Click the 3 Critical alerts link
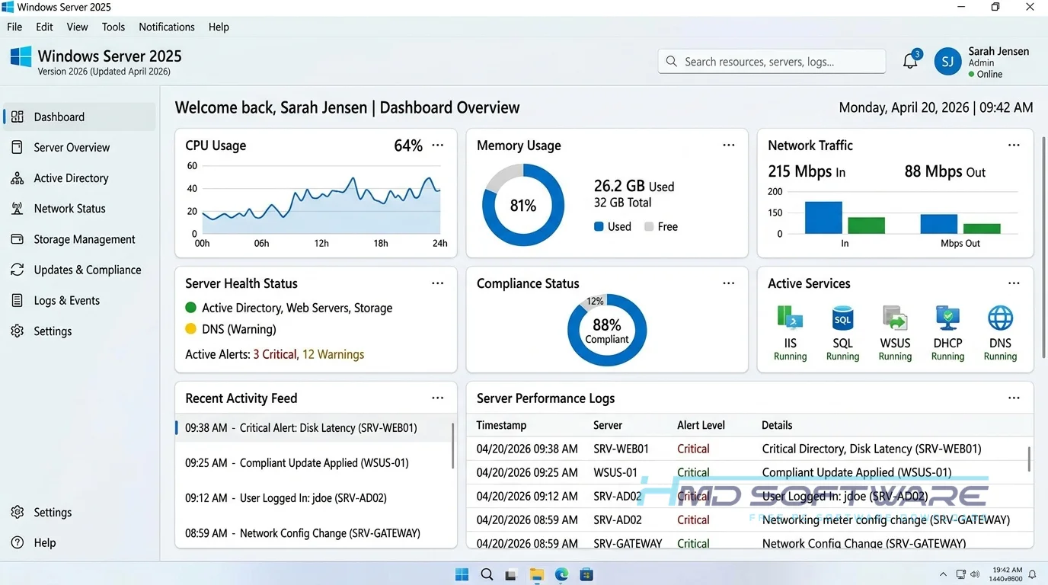This screenshot has height=585, width=1048. [x=276, y=354]
